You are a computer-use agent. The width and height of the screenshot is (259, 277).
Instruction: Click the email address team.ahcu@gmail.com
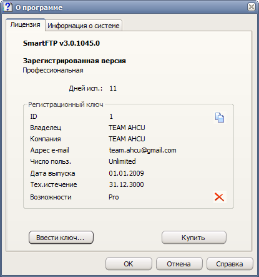[x=142, y=150]
